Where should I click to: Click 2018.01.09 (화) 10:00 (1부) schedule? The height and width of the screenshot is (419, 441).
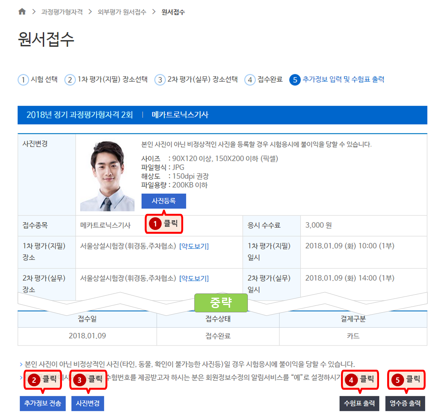[349, 246]
